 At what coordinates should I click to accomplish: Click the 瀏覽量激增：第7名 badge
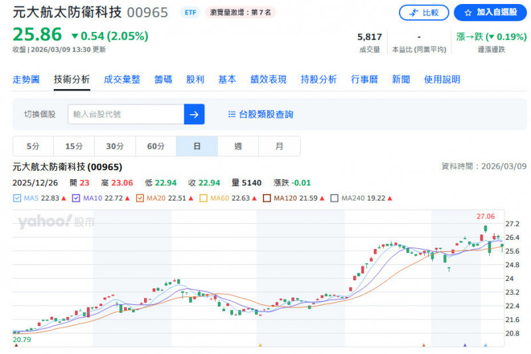point(240,13)
